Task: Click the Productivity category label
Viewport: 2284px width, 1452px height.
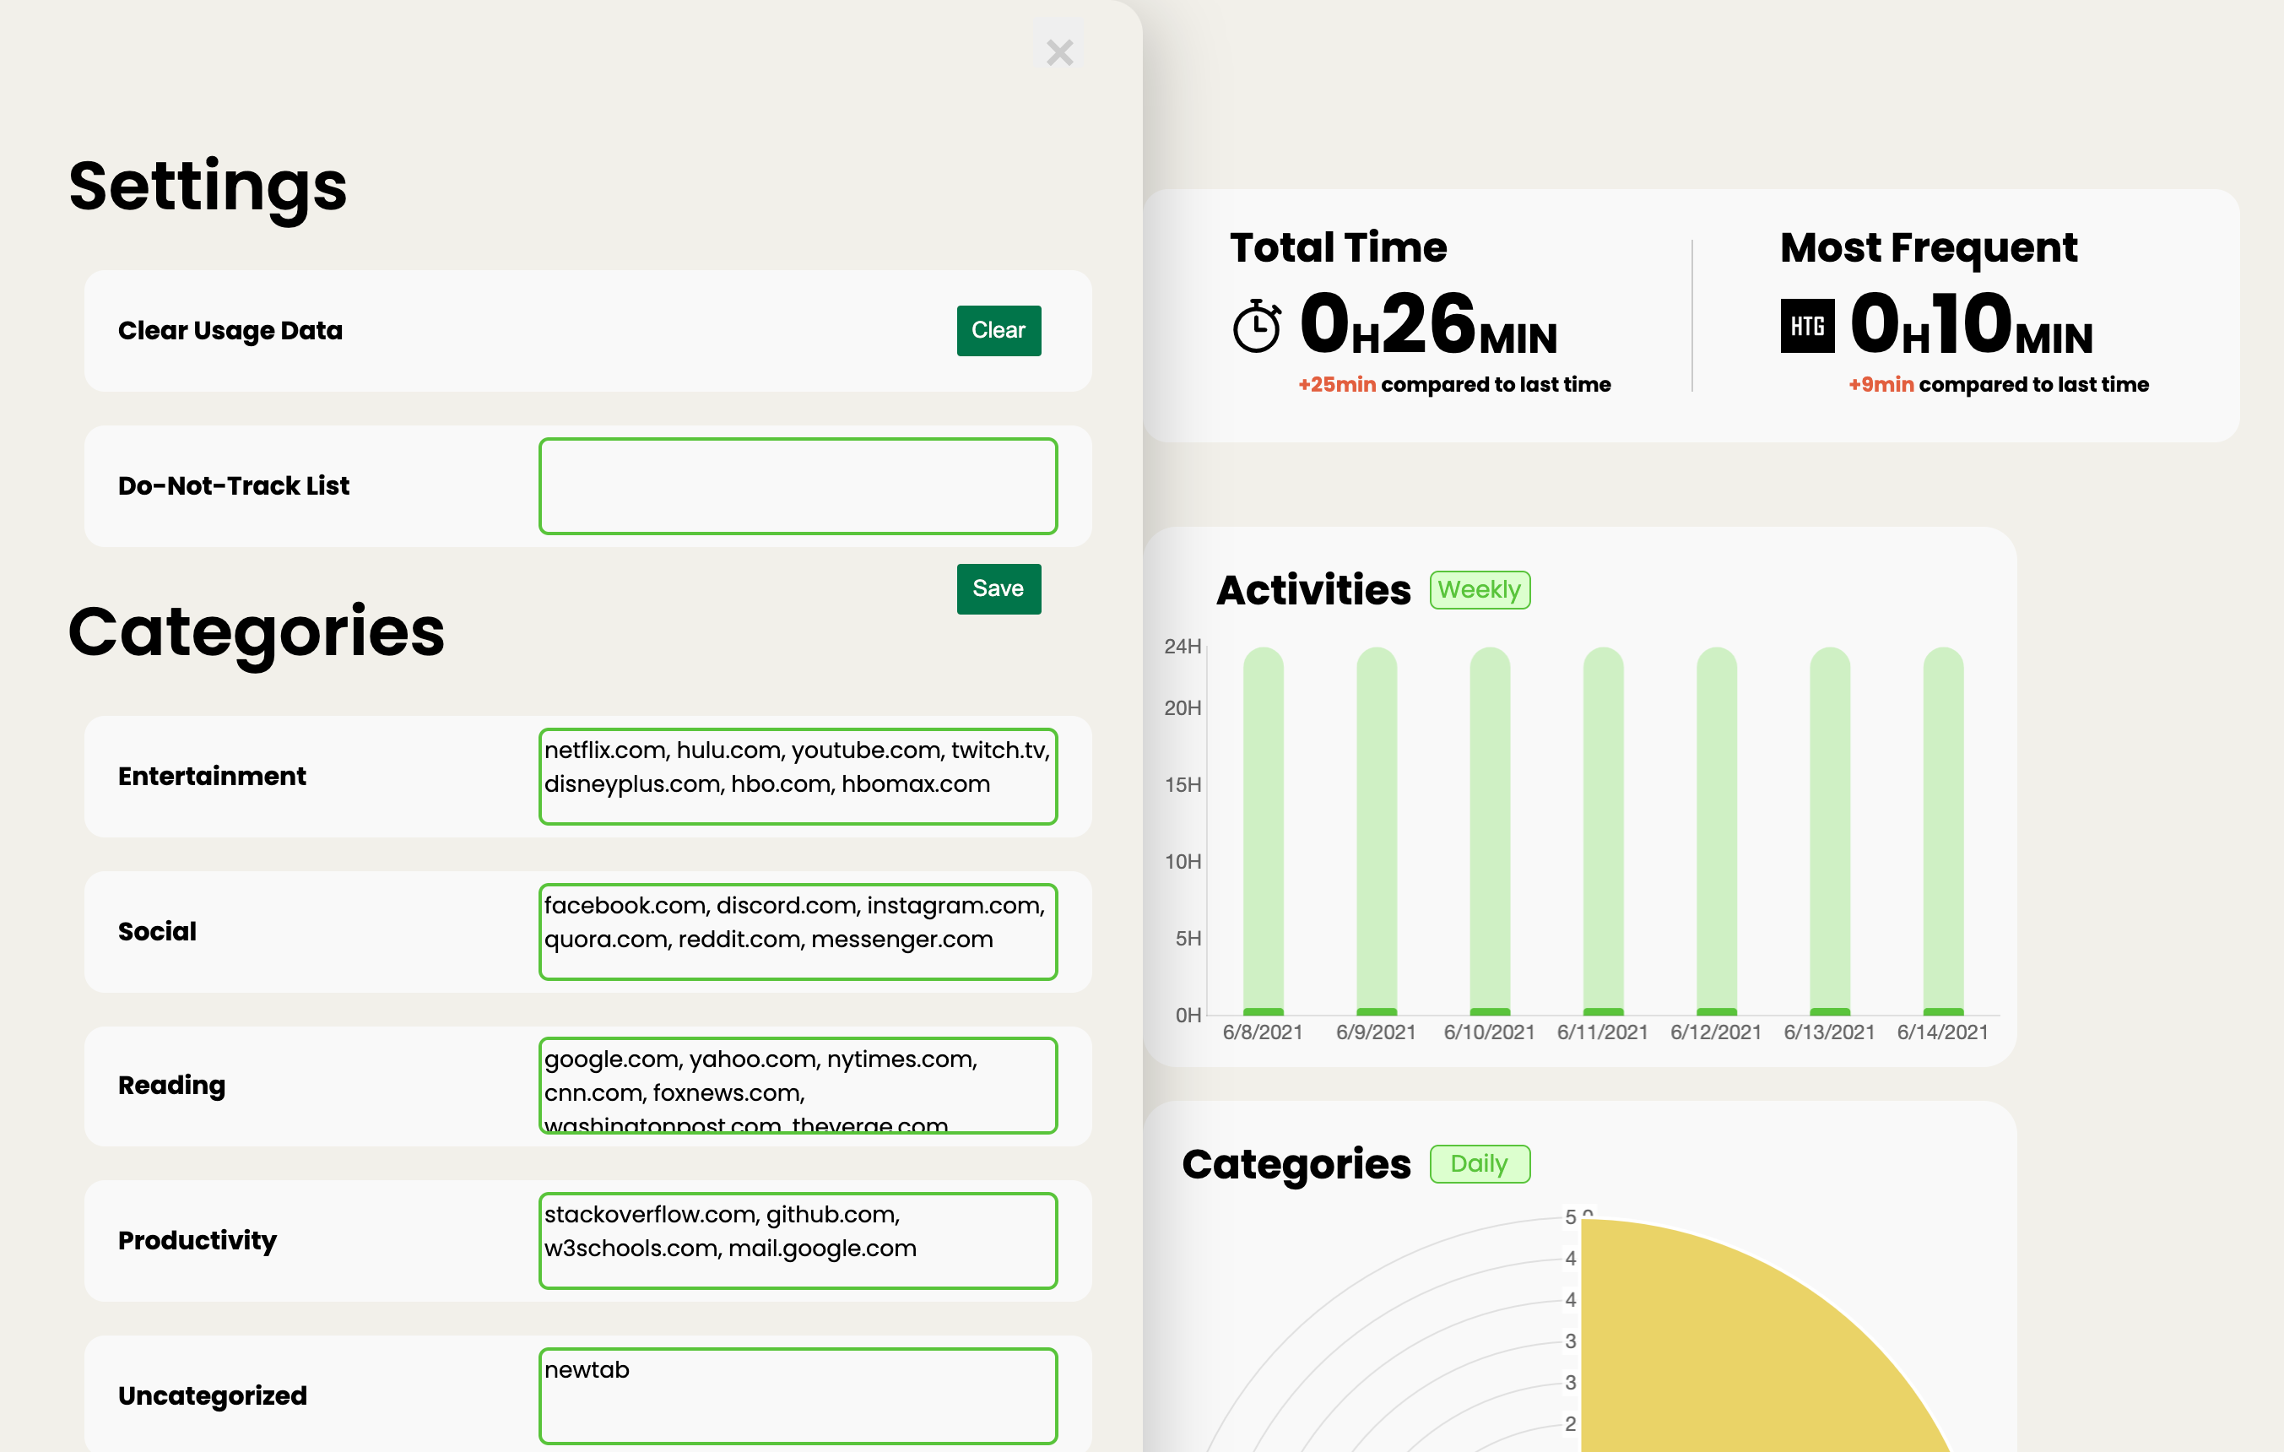Action: click(x=198, y=1240)
